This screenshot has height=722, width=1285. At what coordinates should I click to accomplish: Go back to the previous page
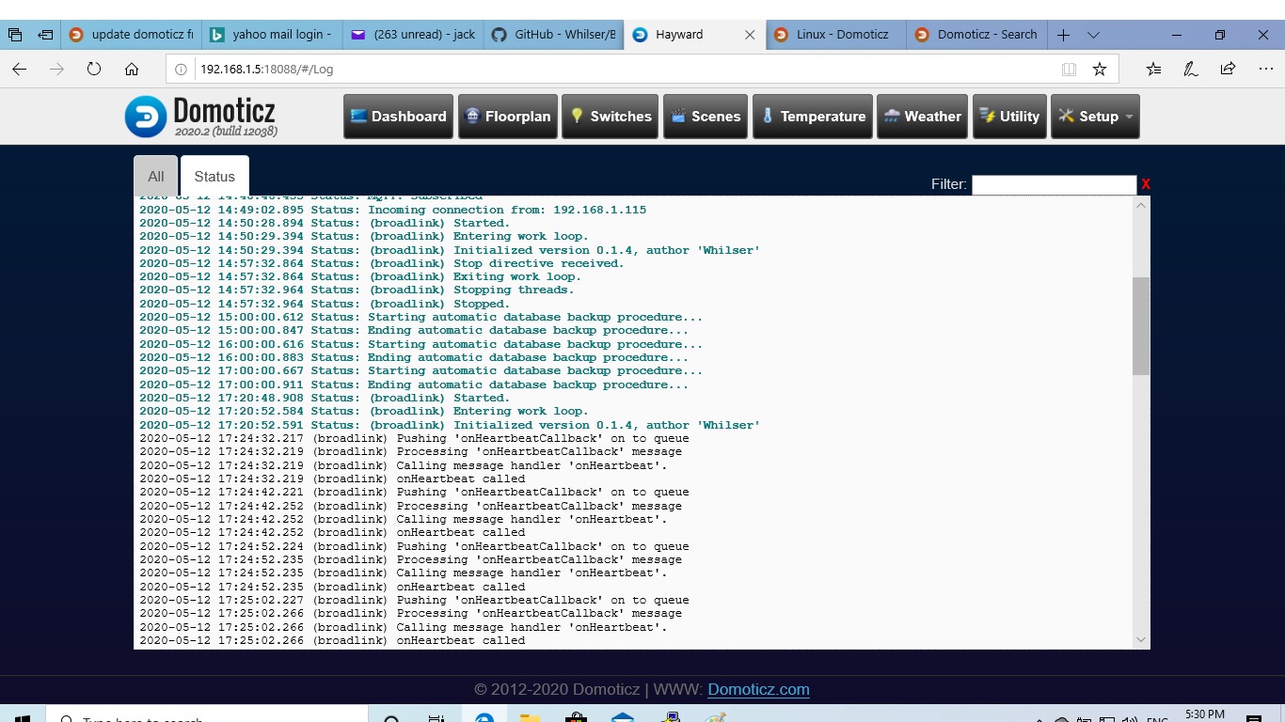20,69
